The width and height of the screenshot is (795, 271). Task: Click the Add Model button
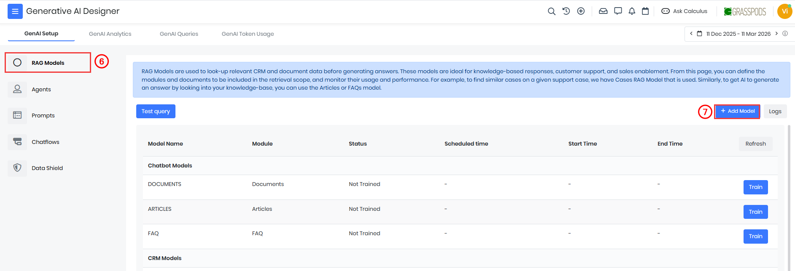point(737,112)
